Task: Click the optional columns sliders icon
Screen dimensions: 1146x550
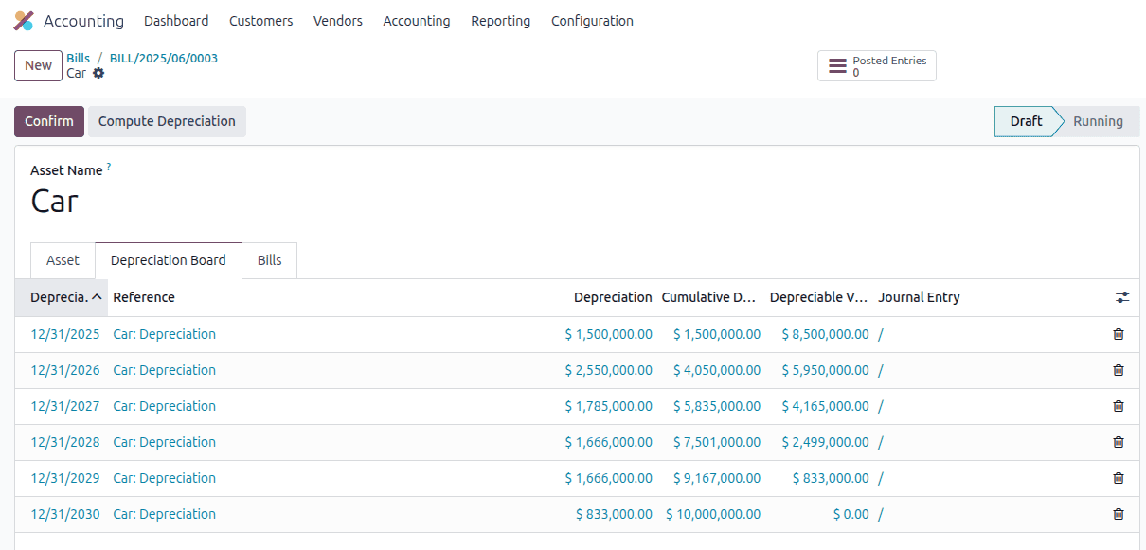Action: tap(1121, 297)
